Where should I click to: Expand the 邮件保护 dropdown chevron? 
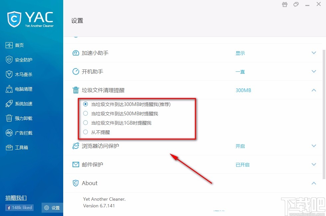point(314,164)
